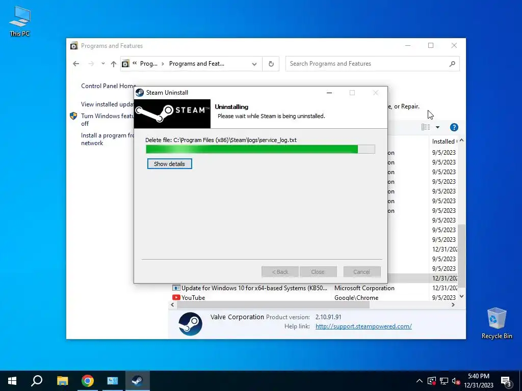Open recent locations dropdown arrow
Screen dimensions: 522x391
pos(103,64)
